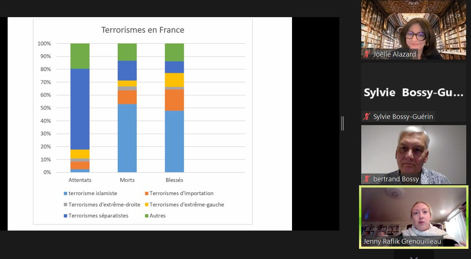
Task: Click the yellow extrême-gauche legend marker
Action: (x=147, y=205)
